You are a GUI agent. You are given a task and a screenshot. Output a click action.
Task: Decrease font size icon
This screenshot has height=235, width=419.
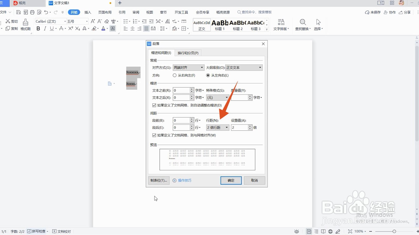[x=100, y=21]
